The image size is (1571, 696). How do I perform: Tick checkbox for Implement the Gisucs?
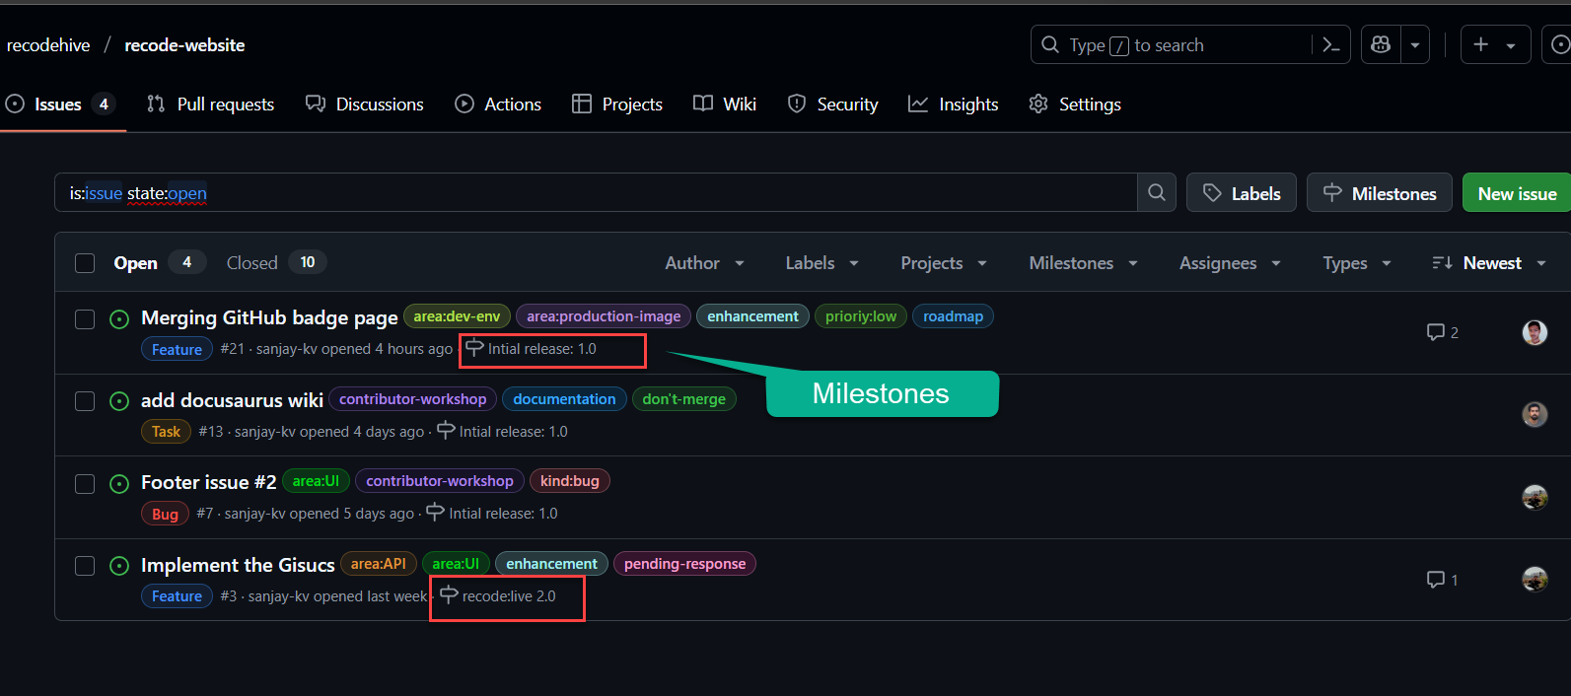[x=85, y=566]
